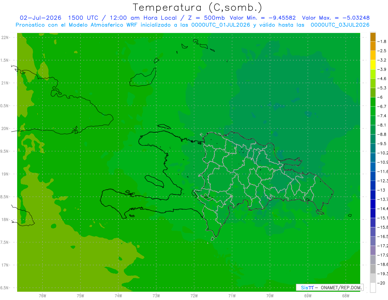This screenshot has width=388, height=300.
Task: Click the '21N' latitude label
Action: 5,83
